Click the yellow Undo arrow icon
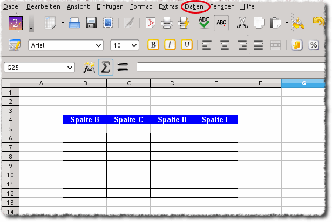 coord(319,22)
